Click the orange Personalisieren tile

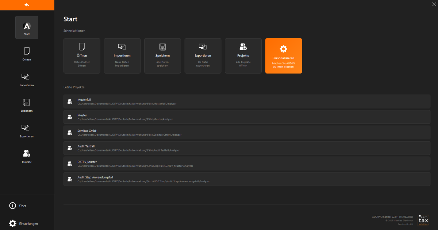pos(284,56)
